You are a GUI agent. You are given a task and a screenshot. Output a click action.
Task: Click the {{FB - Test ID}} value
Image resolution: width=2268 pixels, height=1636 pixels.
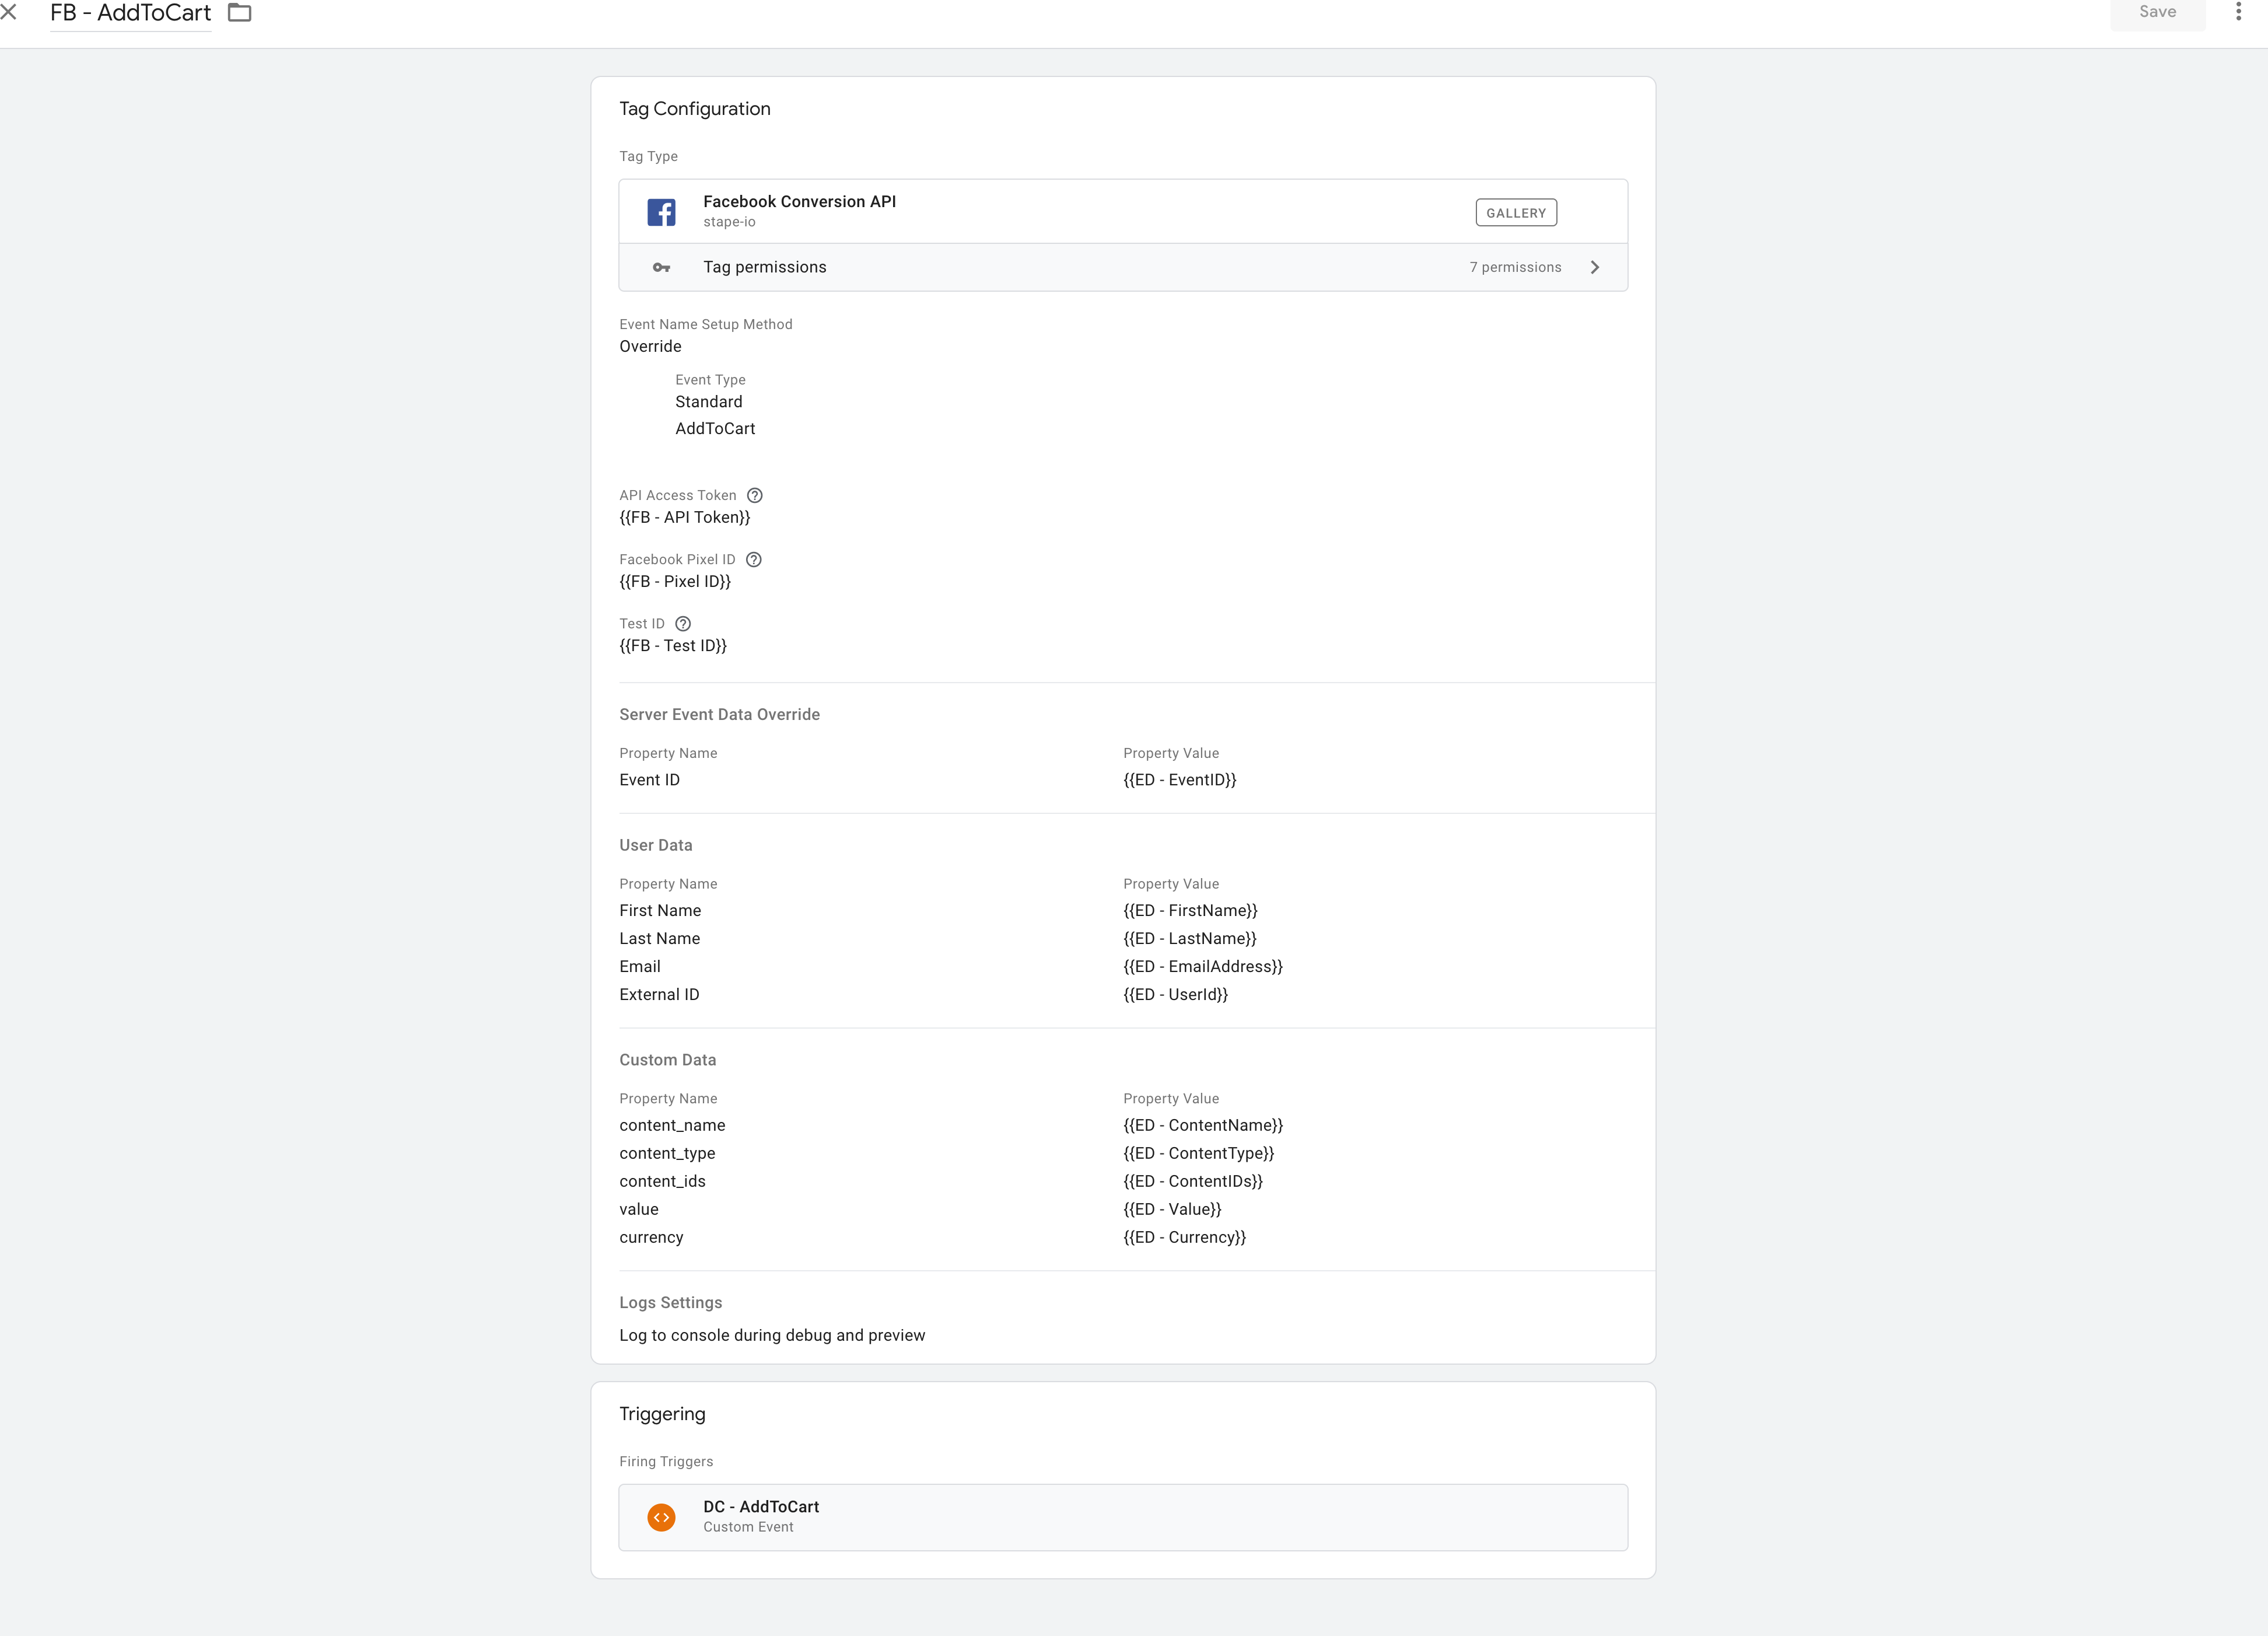point(673,645)
